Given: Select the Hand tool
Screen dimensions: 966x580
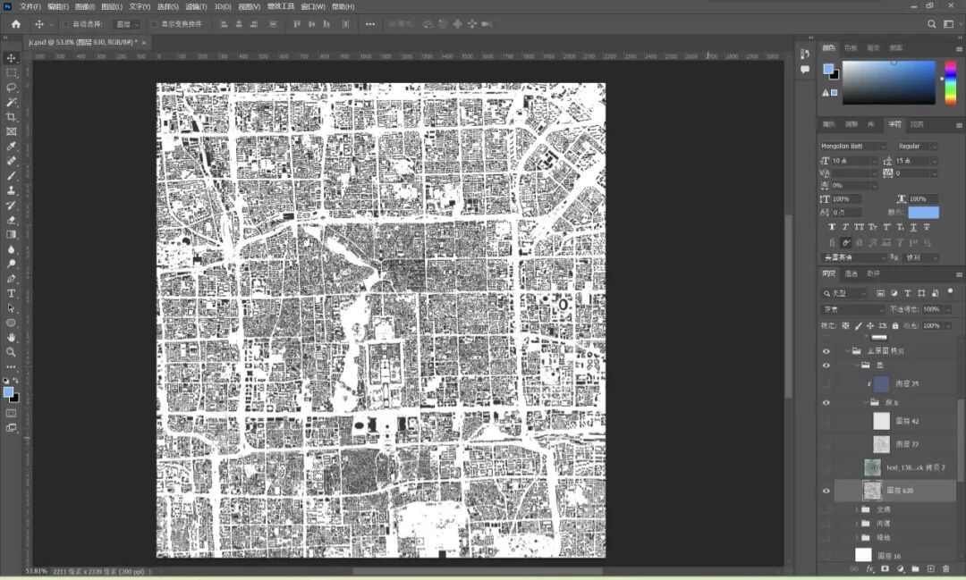Looking at the screenshot, I should [11, 338].
